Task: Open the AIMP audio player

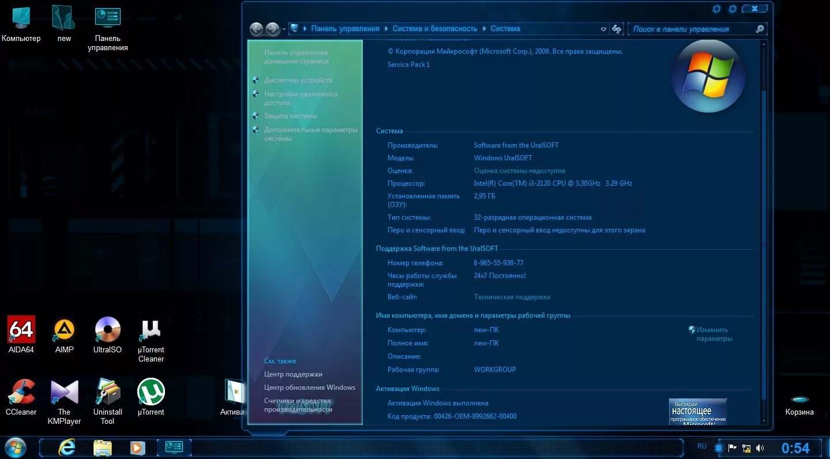Action: click(64, 329)
